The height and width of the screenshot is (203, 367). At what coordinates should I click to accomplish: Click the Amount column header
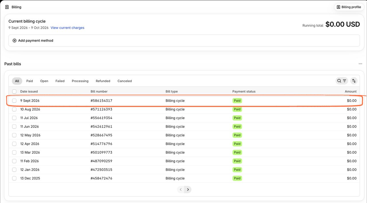351,91
